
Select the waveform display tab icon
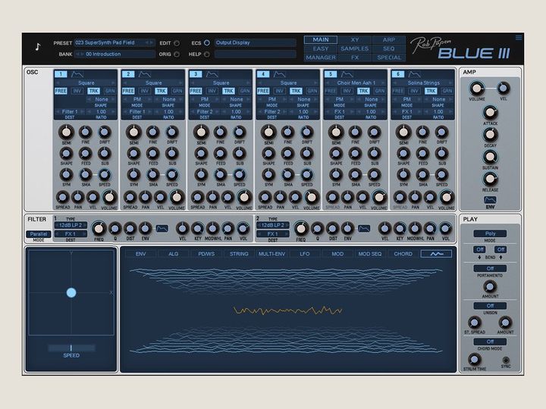click(436, 254)
